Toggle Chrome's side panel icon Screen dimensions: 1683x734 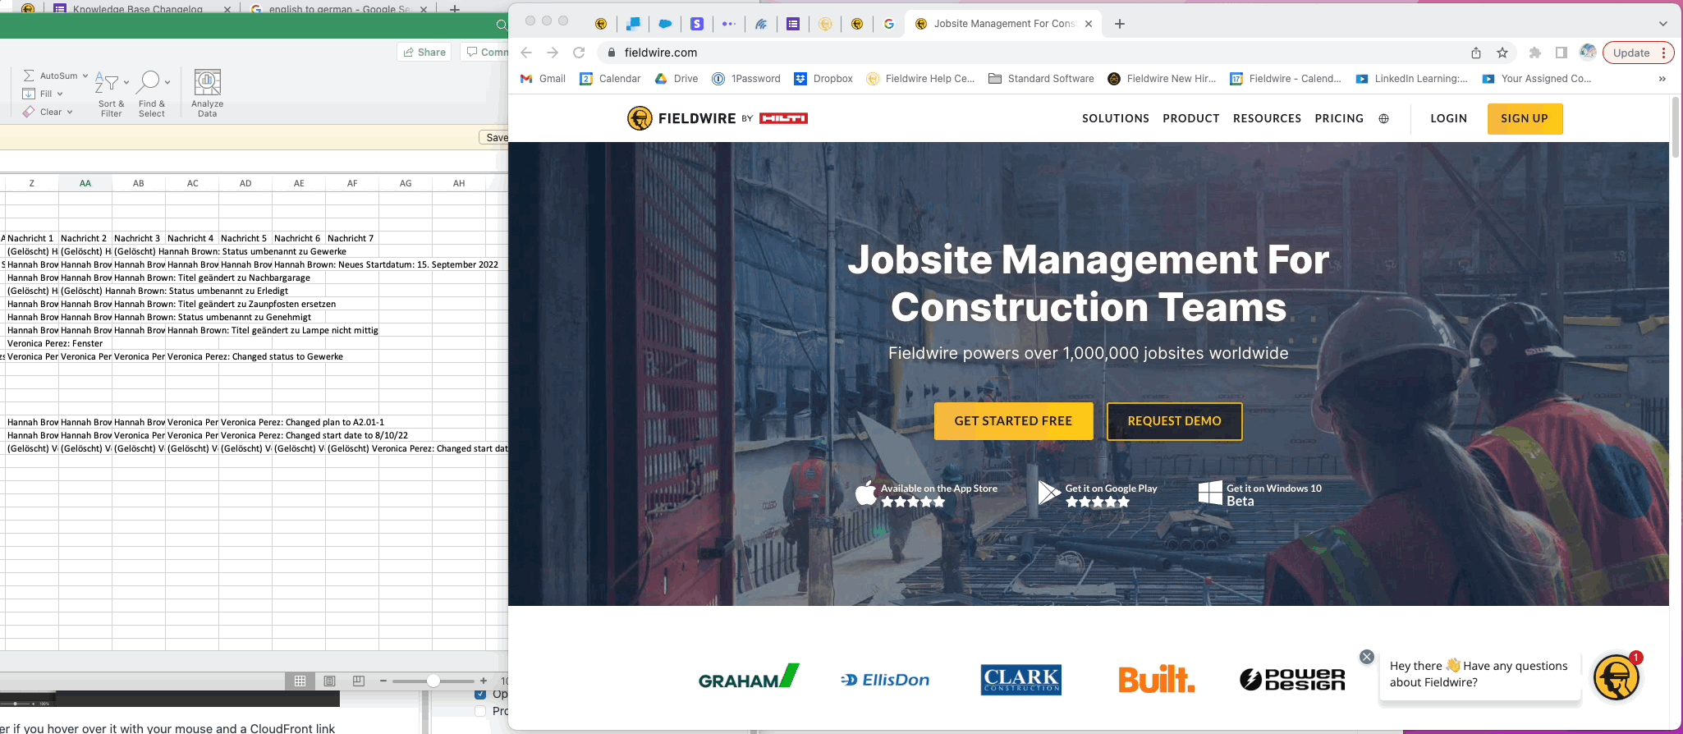click(x=1561, y=53)
